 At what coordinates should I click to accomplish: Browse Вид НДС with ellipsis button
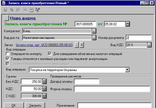149,45
